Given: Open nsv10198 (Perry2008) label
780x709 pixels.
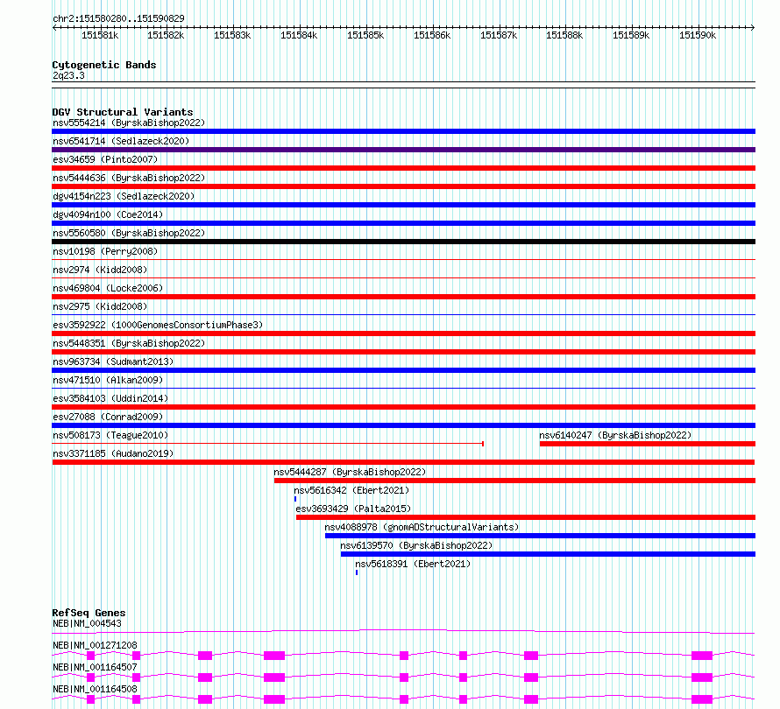Looking at the screenshot, I should (105, 251).
